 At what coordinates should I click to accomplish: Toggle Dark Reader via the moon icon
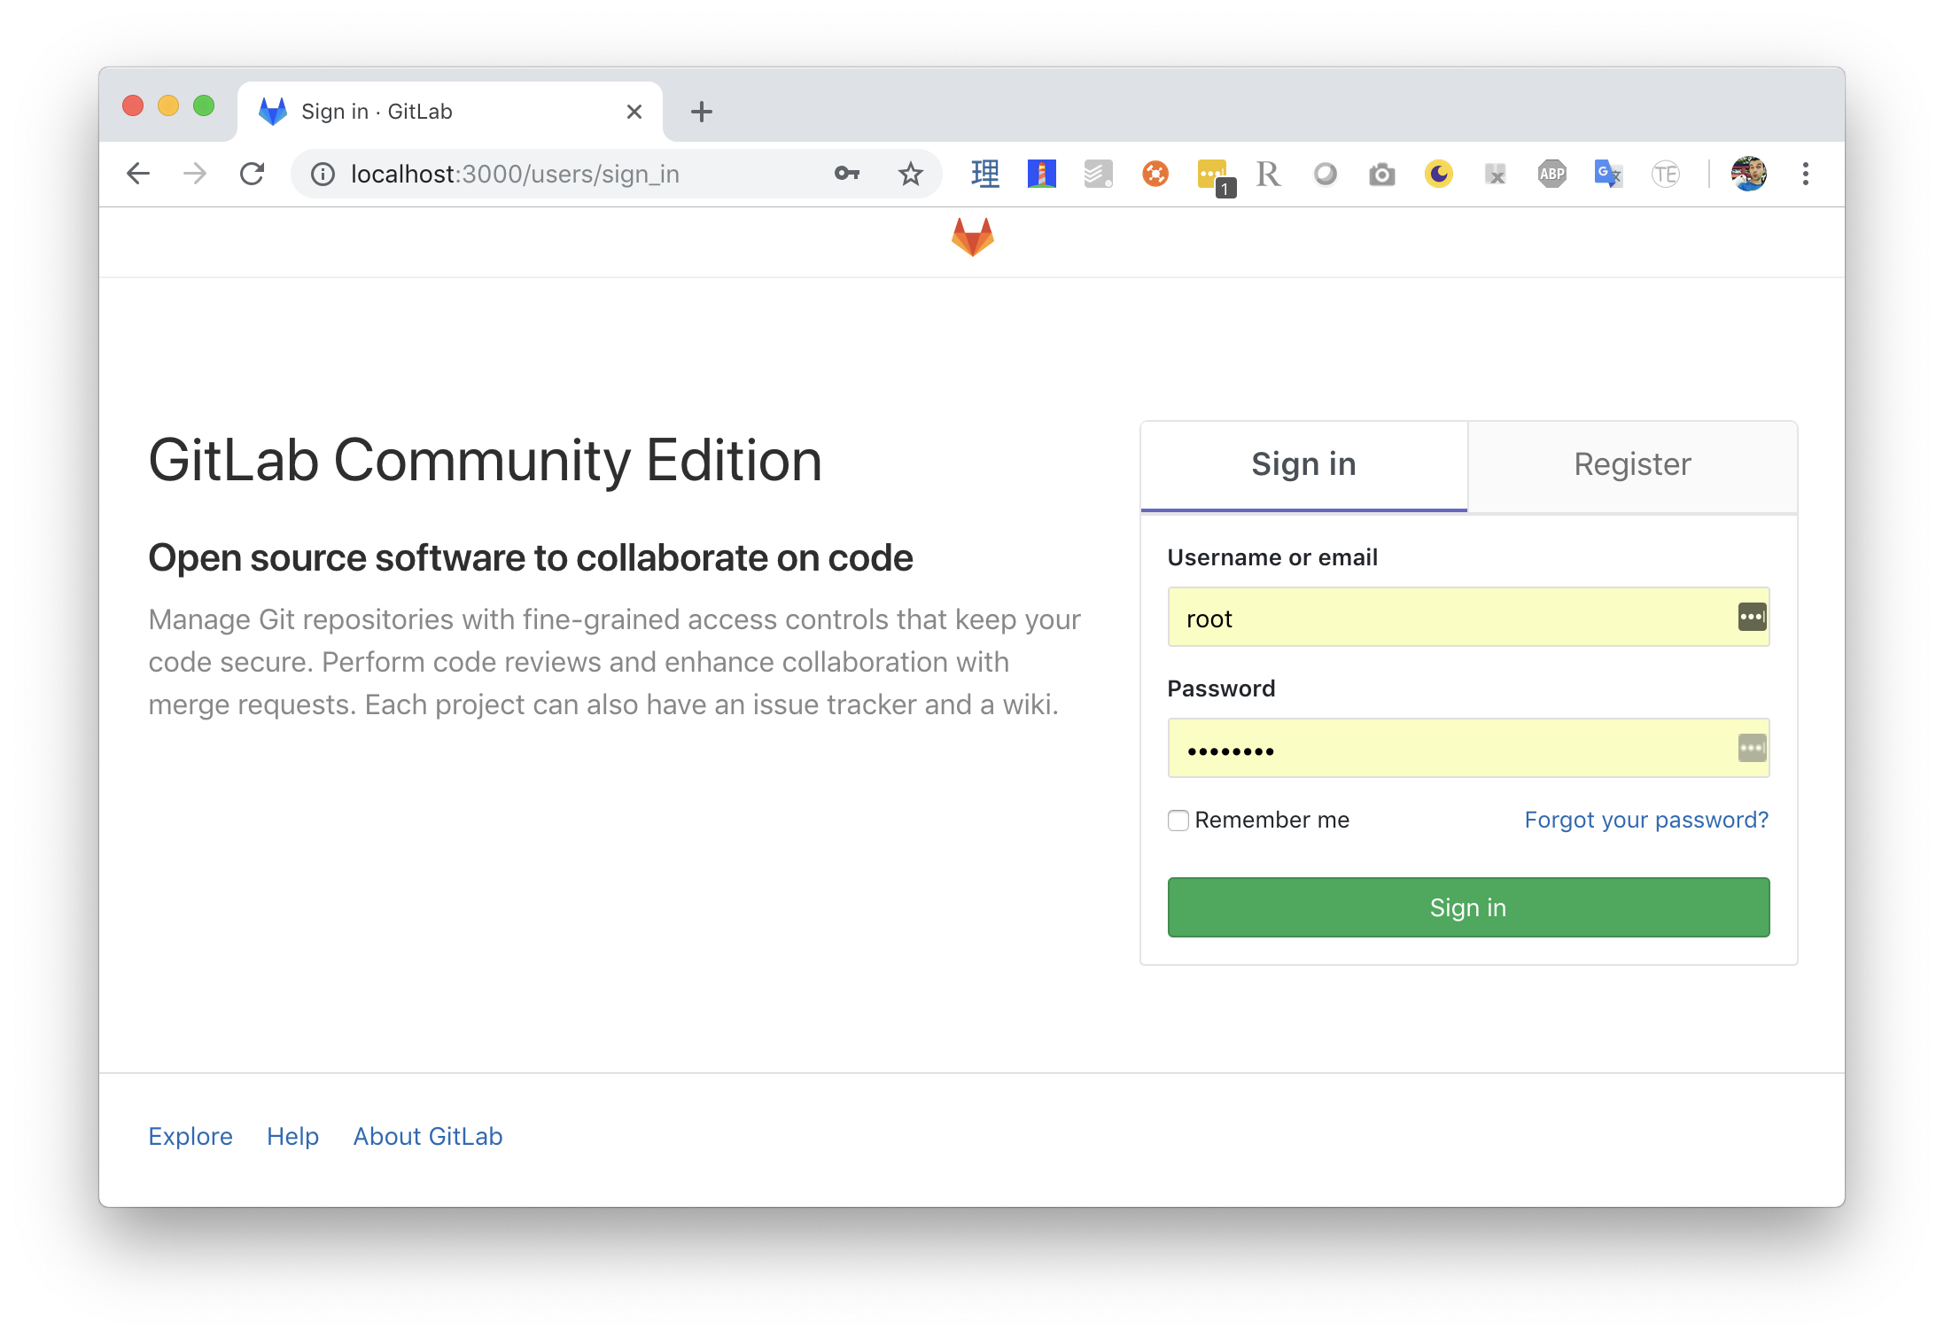pos(1438,174)
